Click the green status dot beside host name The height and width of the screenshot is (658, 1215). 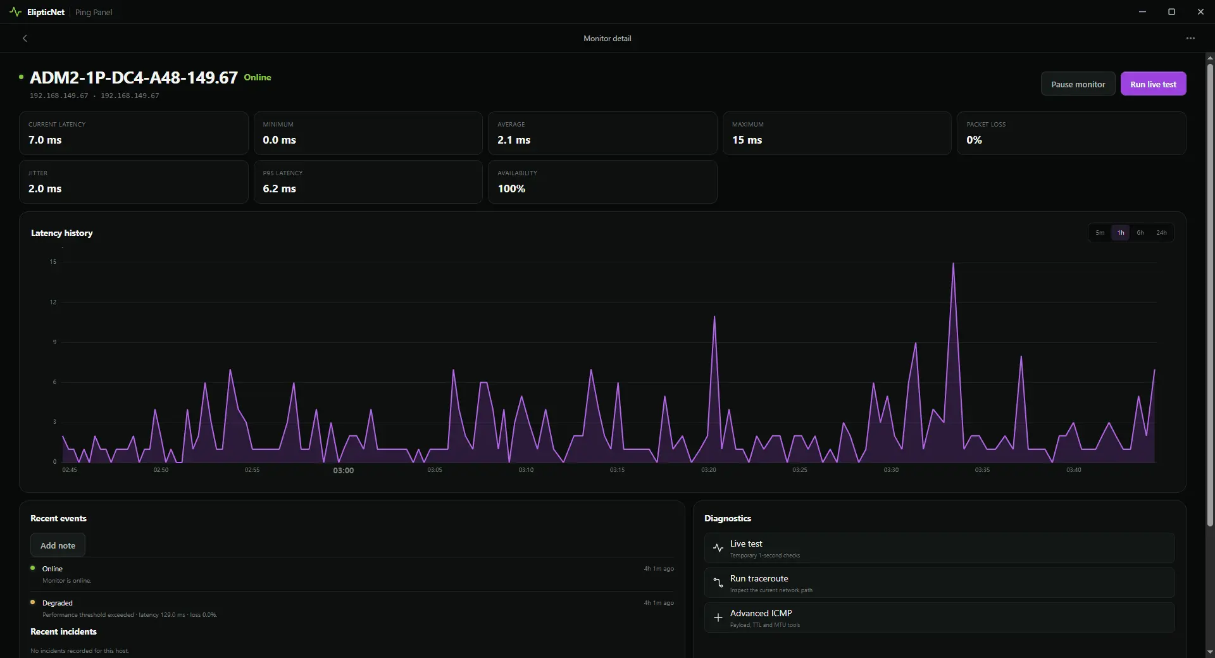[x=21, y=77]
